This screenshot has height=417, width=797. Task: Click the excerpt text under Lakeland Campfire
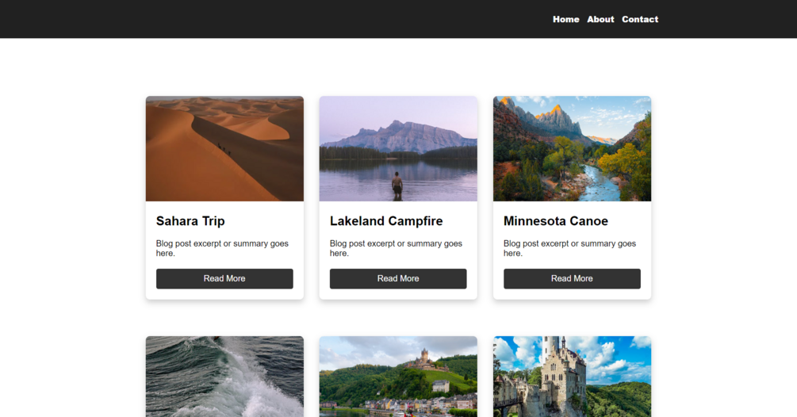pos(396,248)
